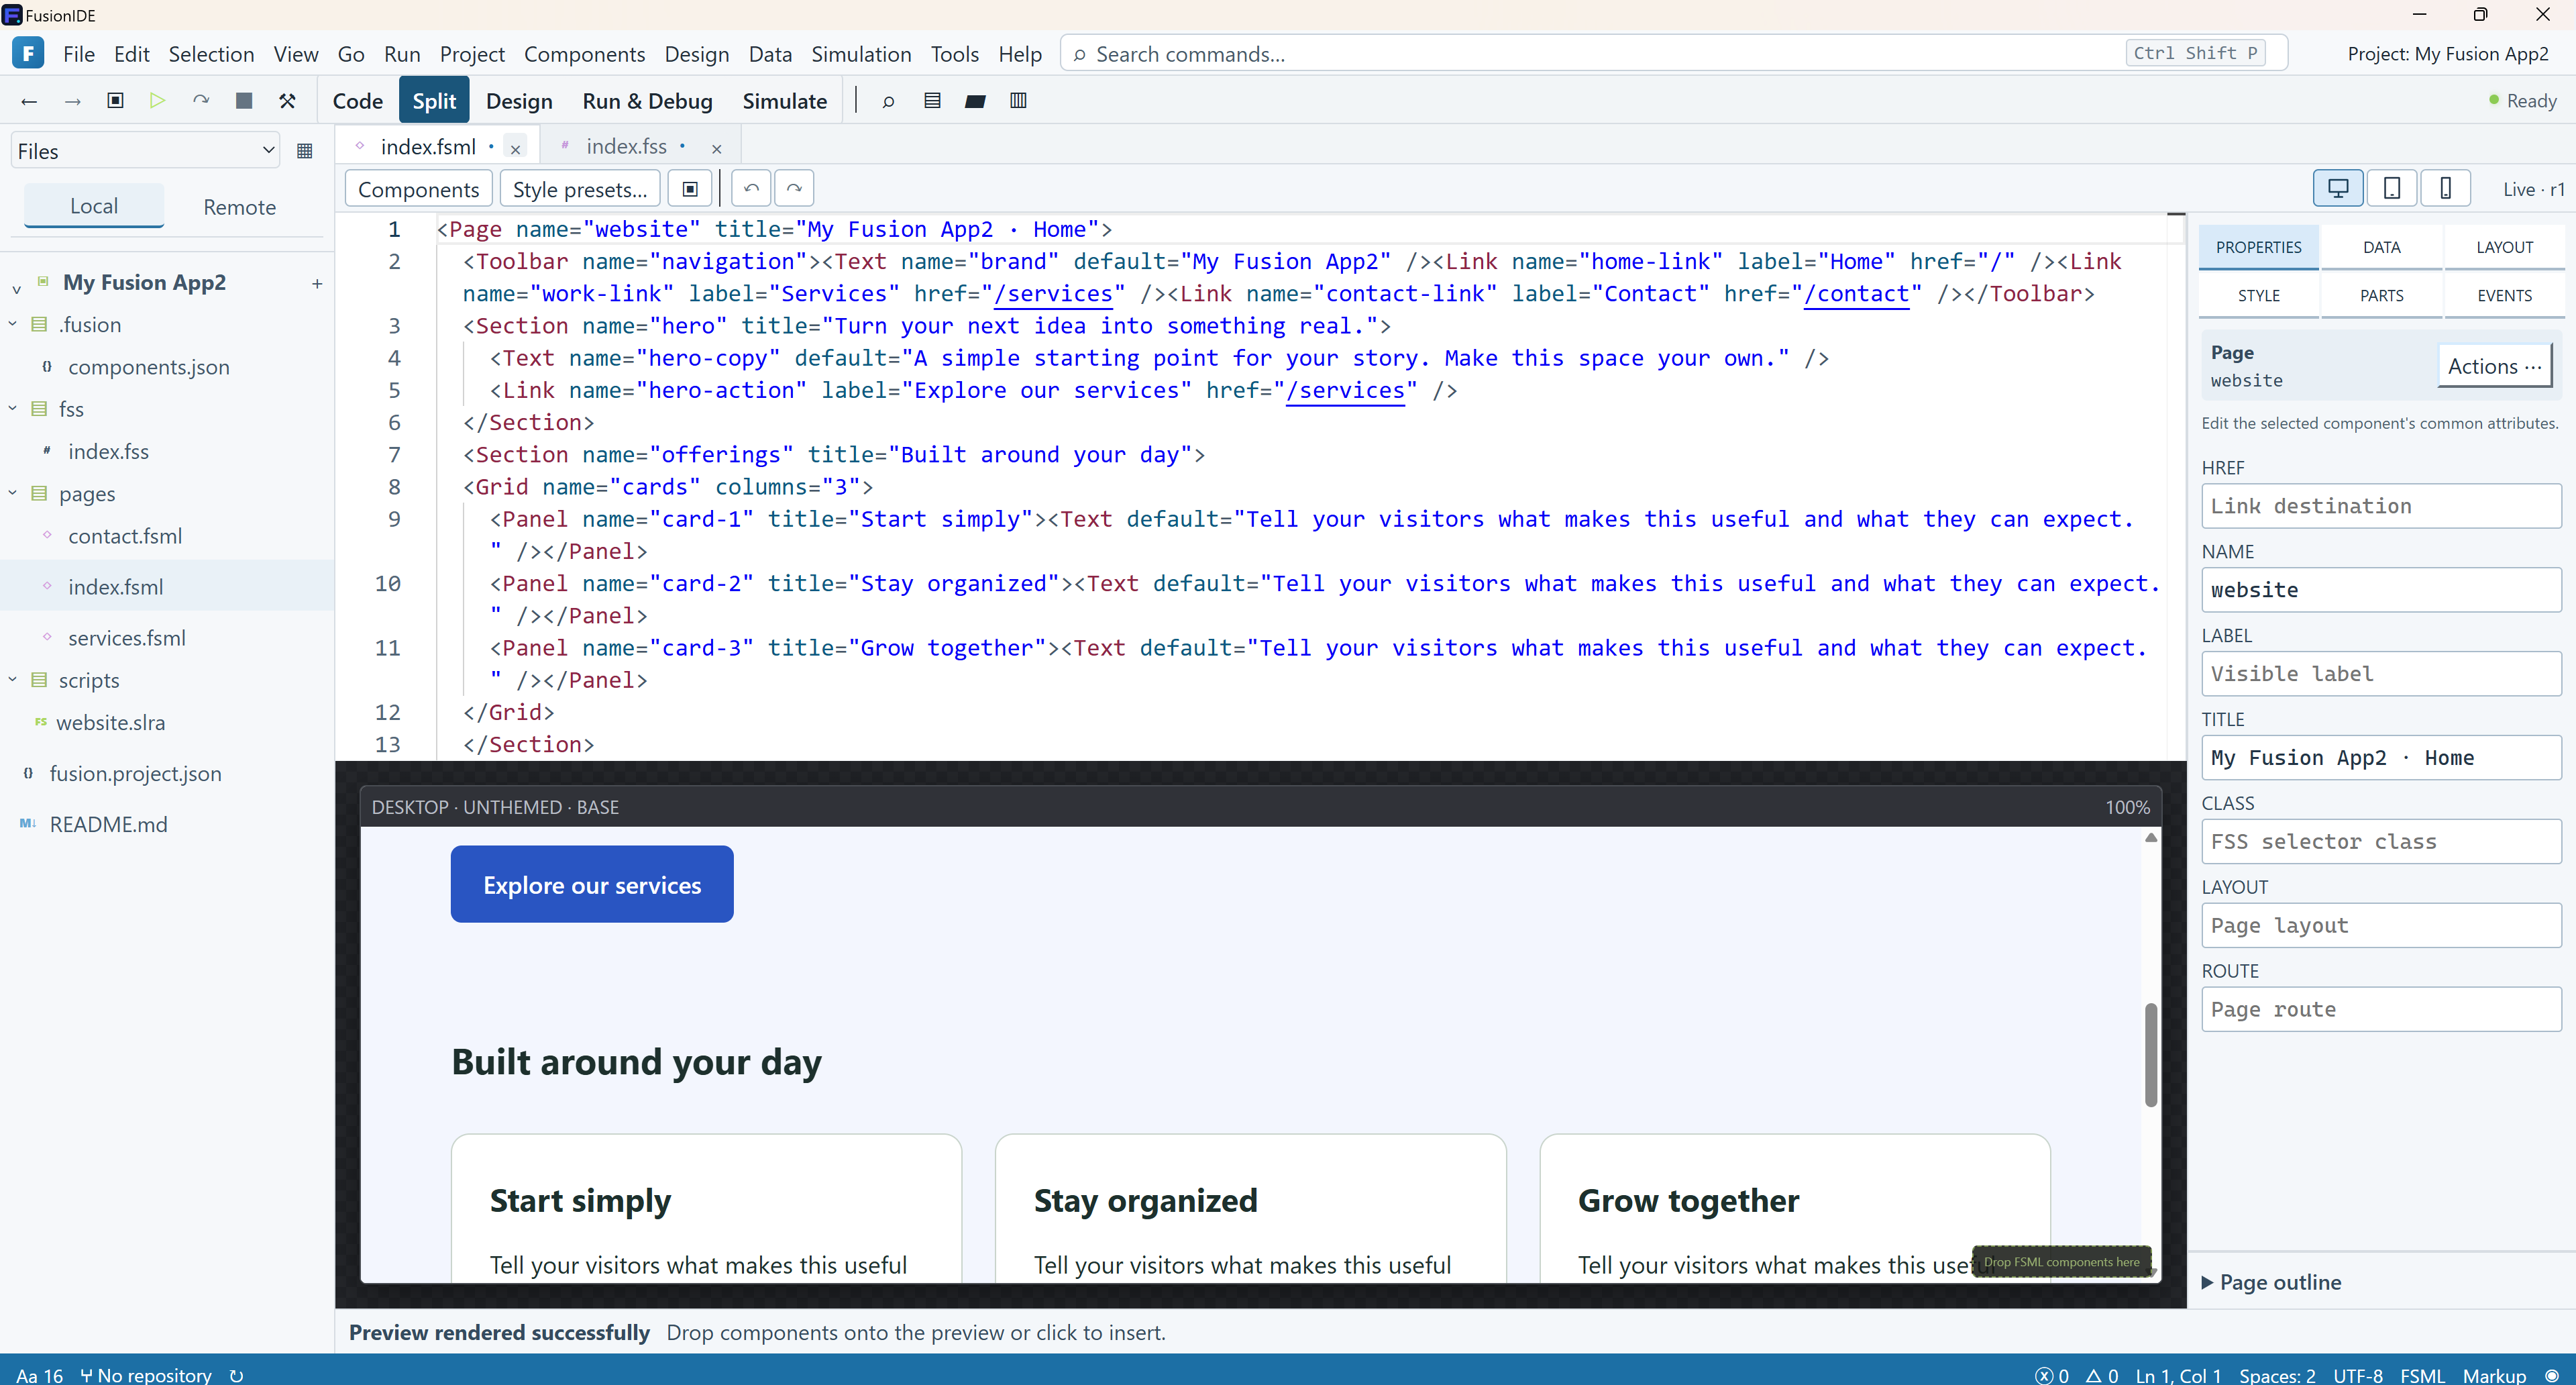
Task: Close the index.fss tab
Action: point(716,149)
